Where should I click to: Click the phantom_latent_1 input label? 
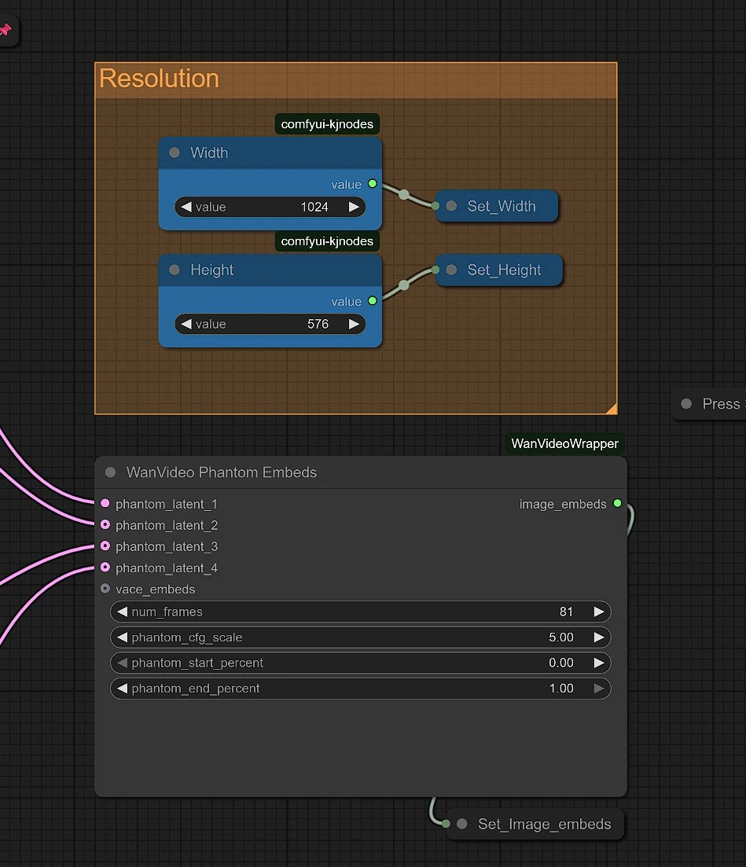[167, 505]
